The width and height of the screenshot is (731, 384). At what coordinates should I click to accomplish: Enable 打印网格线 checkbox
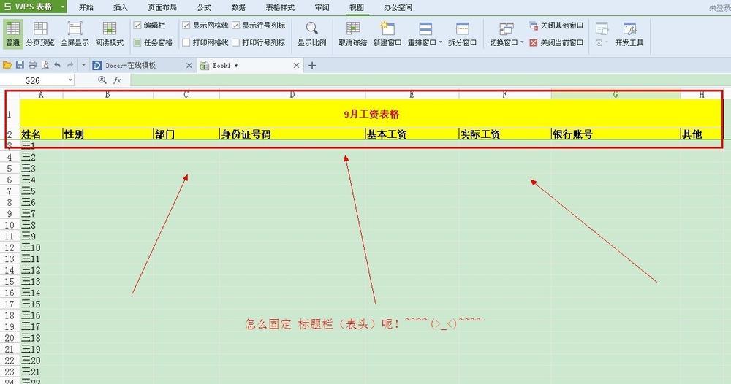186,42
